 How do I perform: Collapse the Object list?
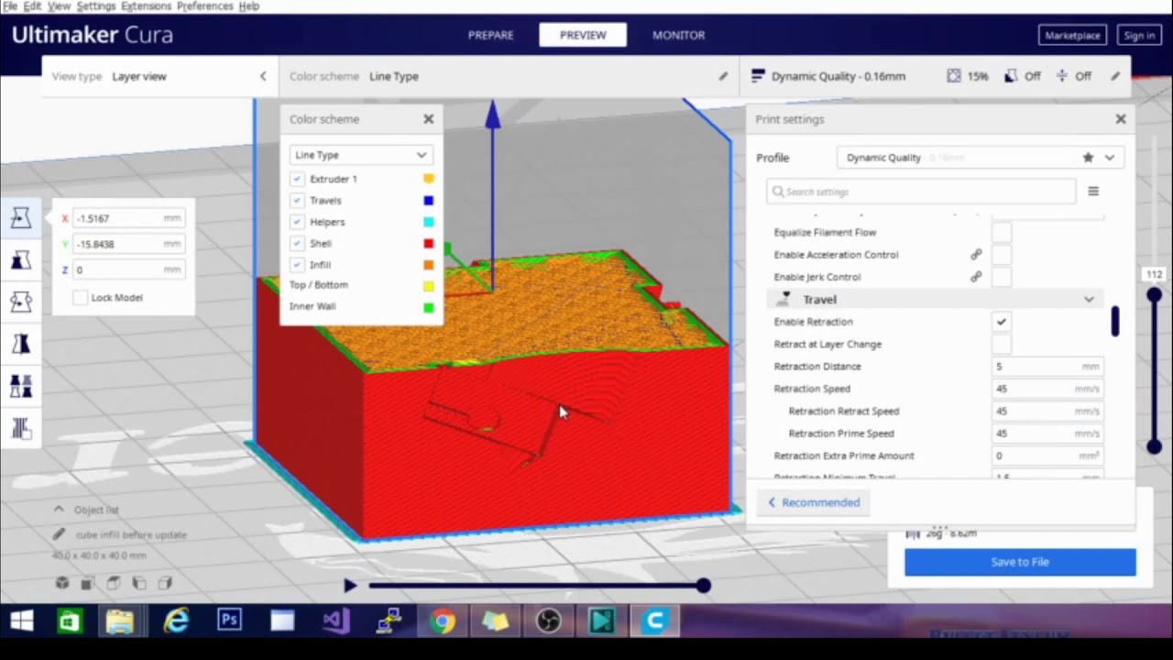pos(59,510)
